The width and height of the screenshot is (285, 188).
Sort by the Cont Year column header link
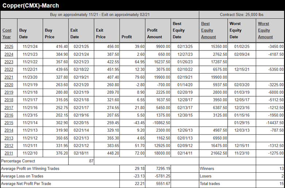pyautogui.click(x=7, y=34)
